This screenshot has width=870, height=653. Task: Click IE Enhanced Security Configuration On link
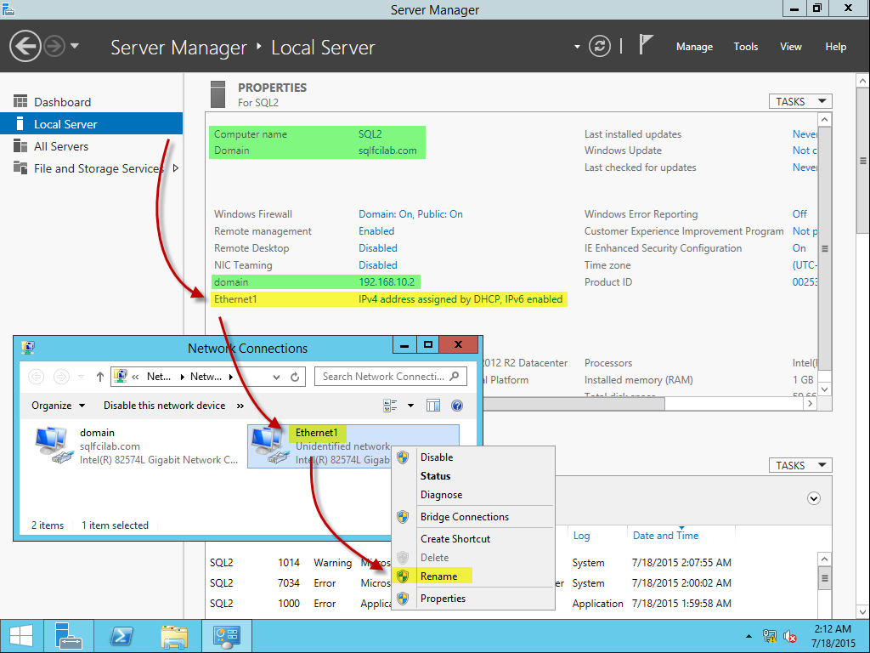tap(799, 248)
